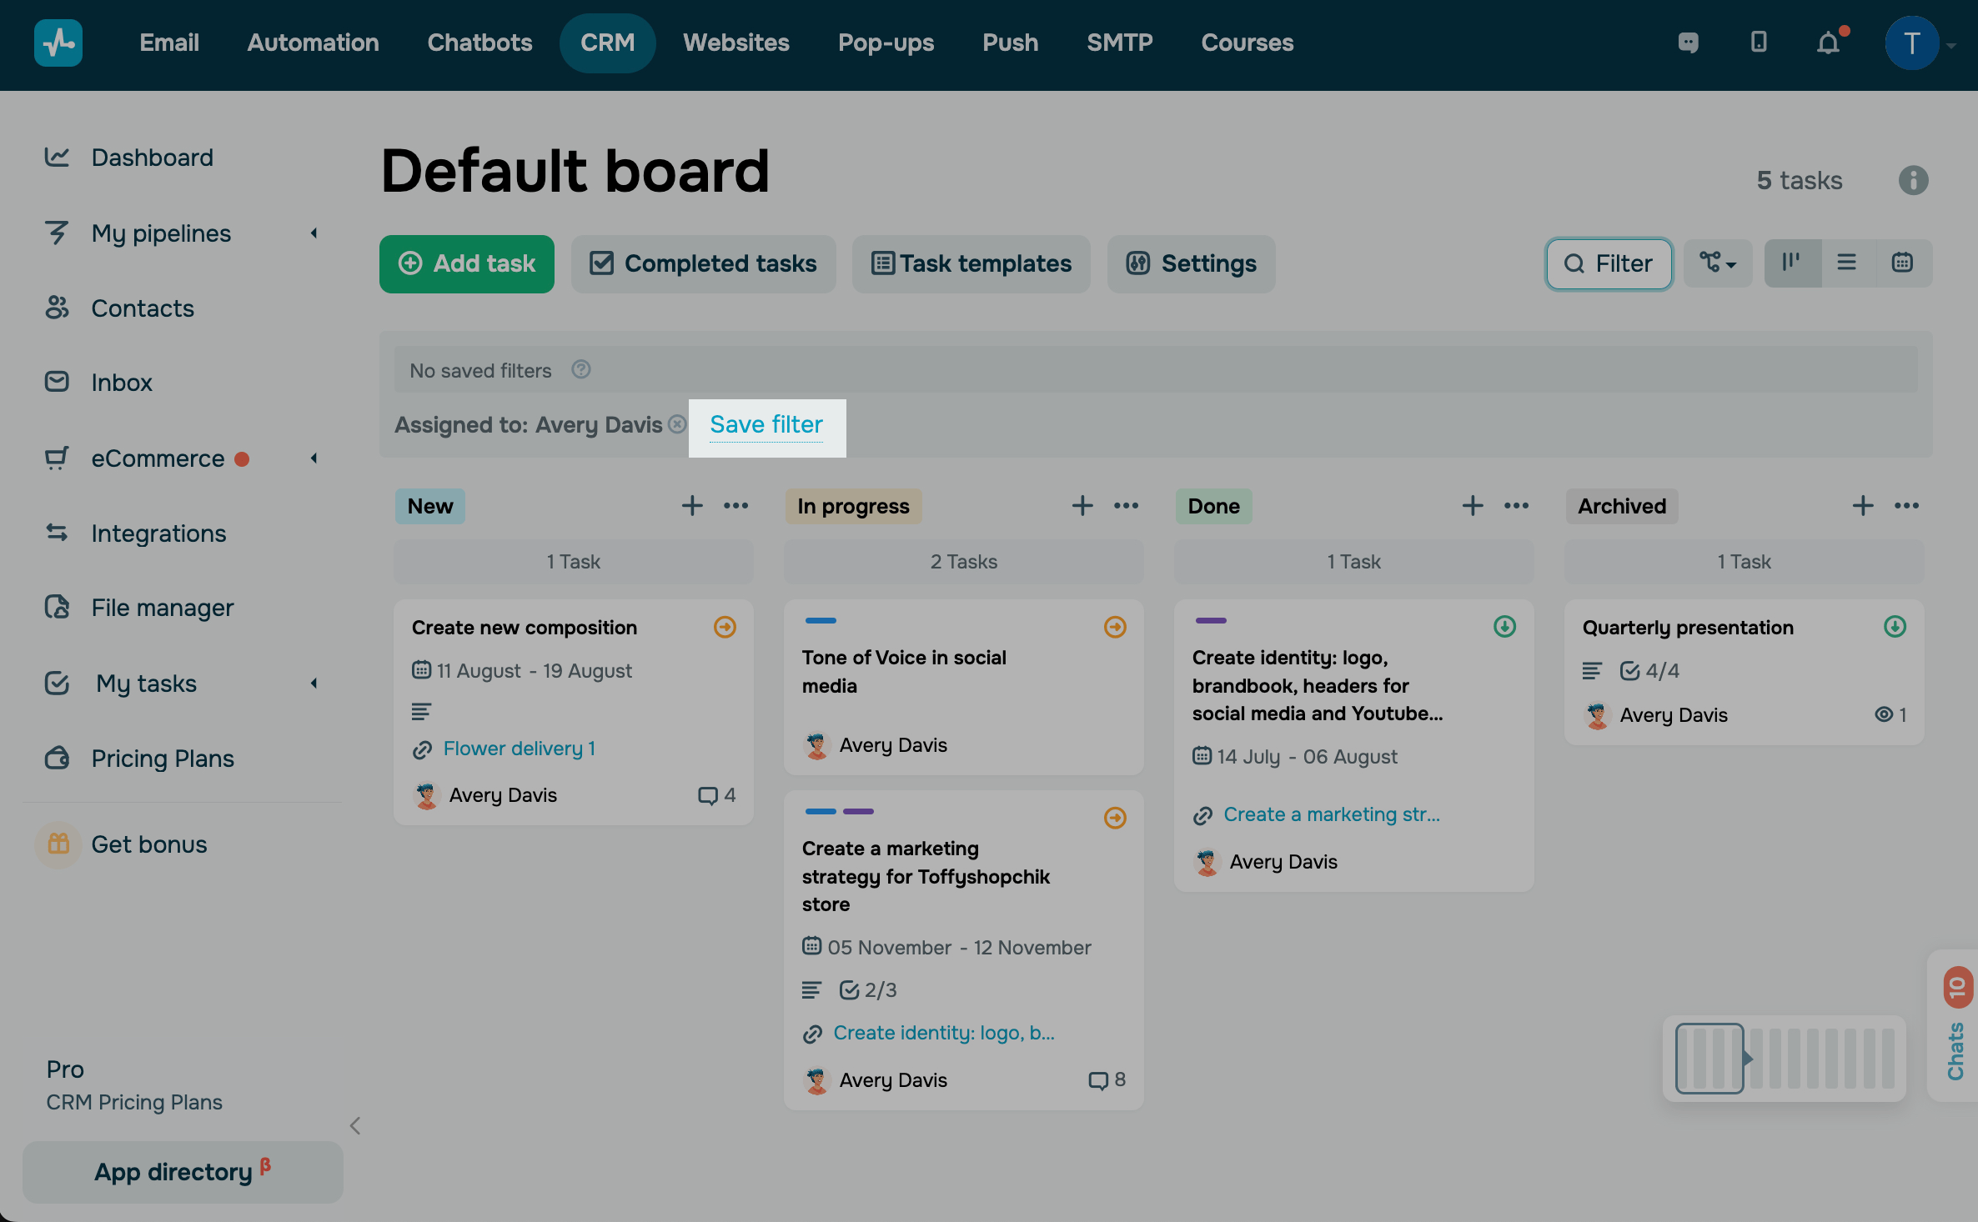This screenshot has width=1978, height=1222.
Task: Switch to kanban board view
Action: point(1791,263)
